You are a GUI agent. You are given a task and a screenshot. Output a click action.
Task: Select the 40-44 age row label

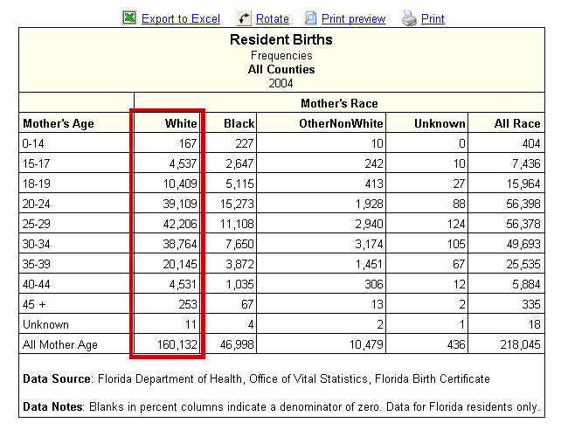click(x=36, y=285)
